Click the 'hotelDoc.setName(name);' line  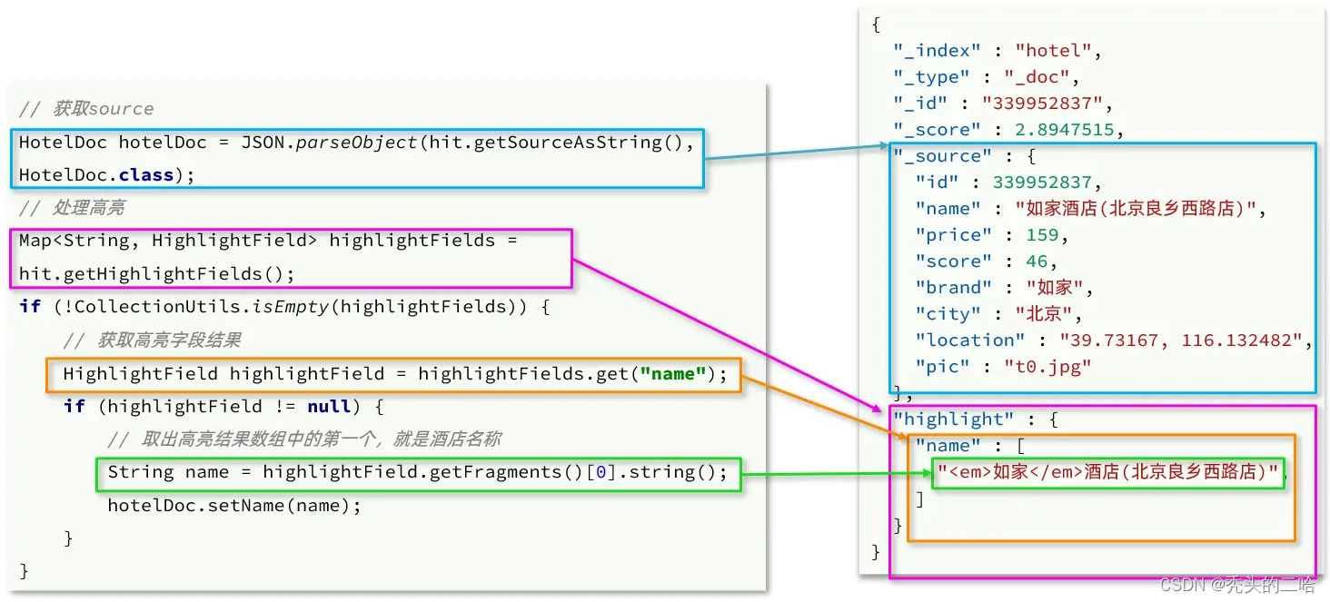tap(234, 505)
